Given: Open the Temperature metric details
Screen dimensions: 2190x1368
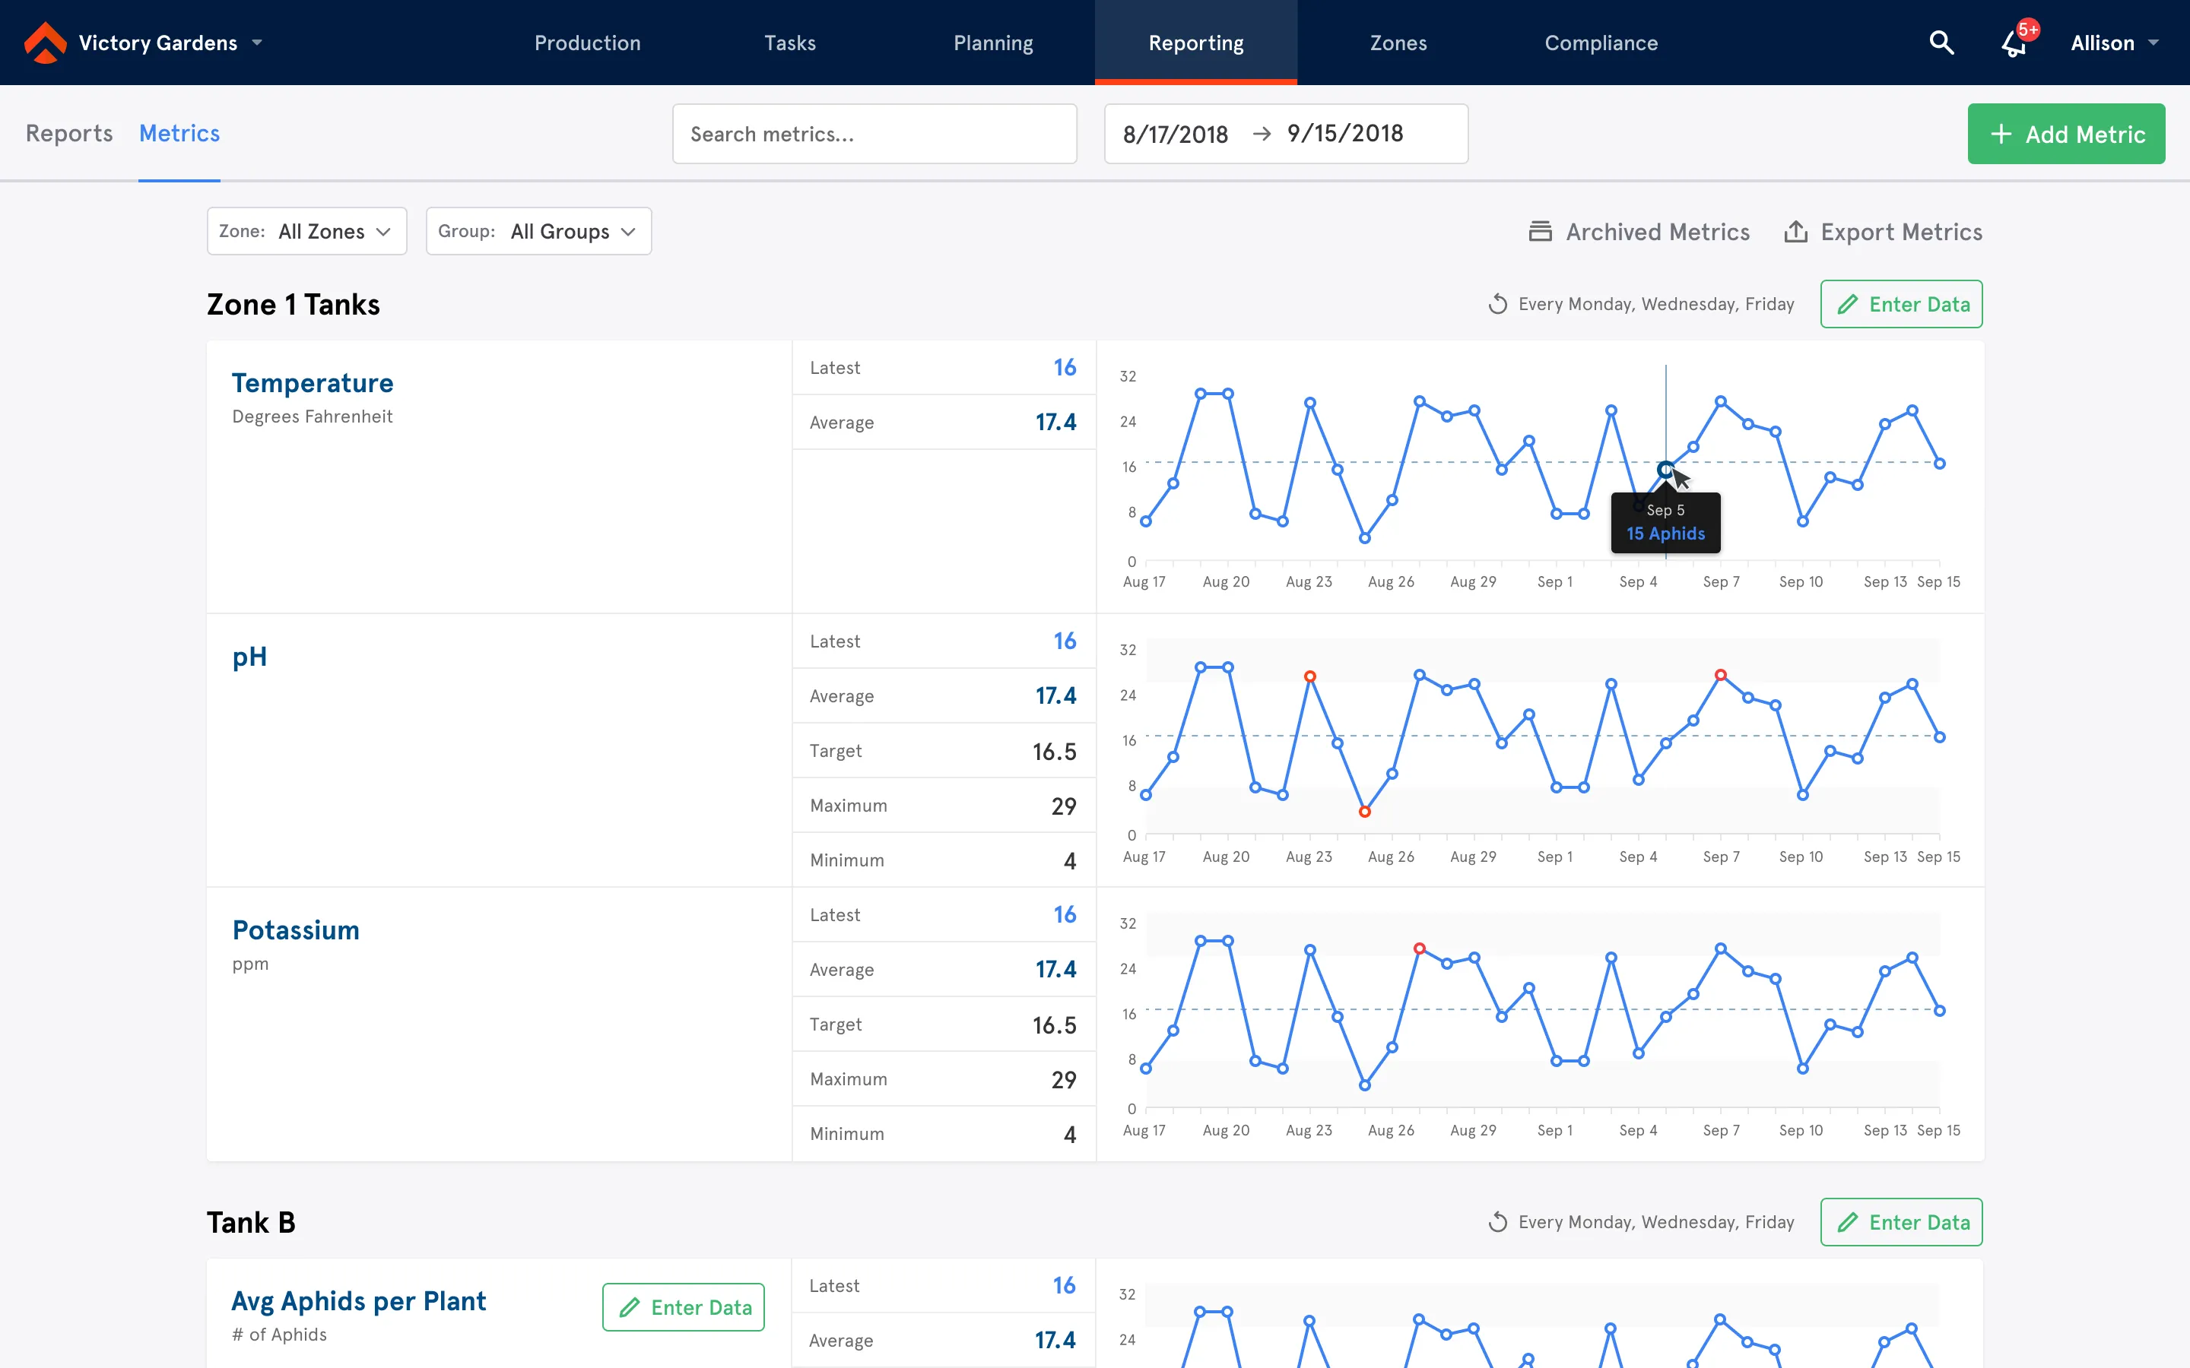Looking at the screenshot, I should click(x=313, y=383).
